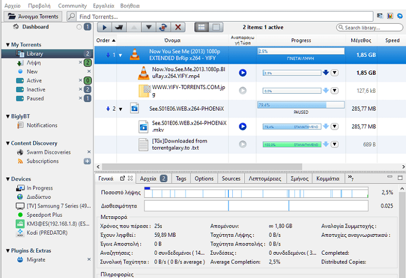Switch to the Tags tab
The image size is (406, 278).
[x=181, y=178]
